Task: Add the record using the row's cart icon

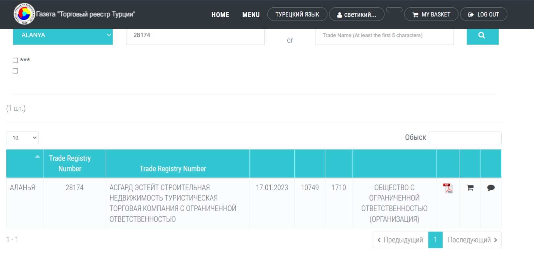Action: pos(470,188)
